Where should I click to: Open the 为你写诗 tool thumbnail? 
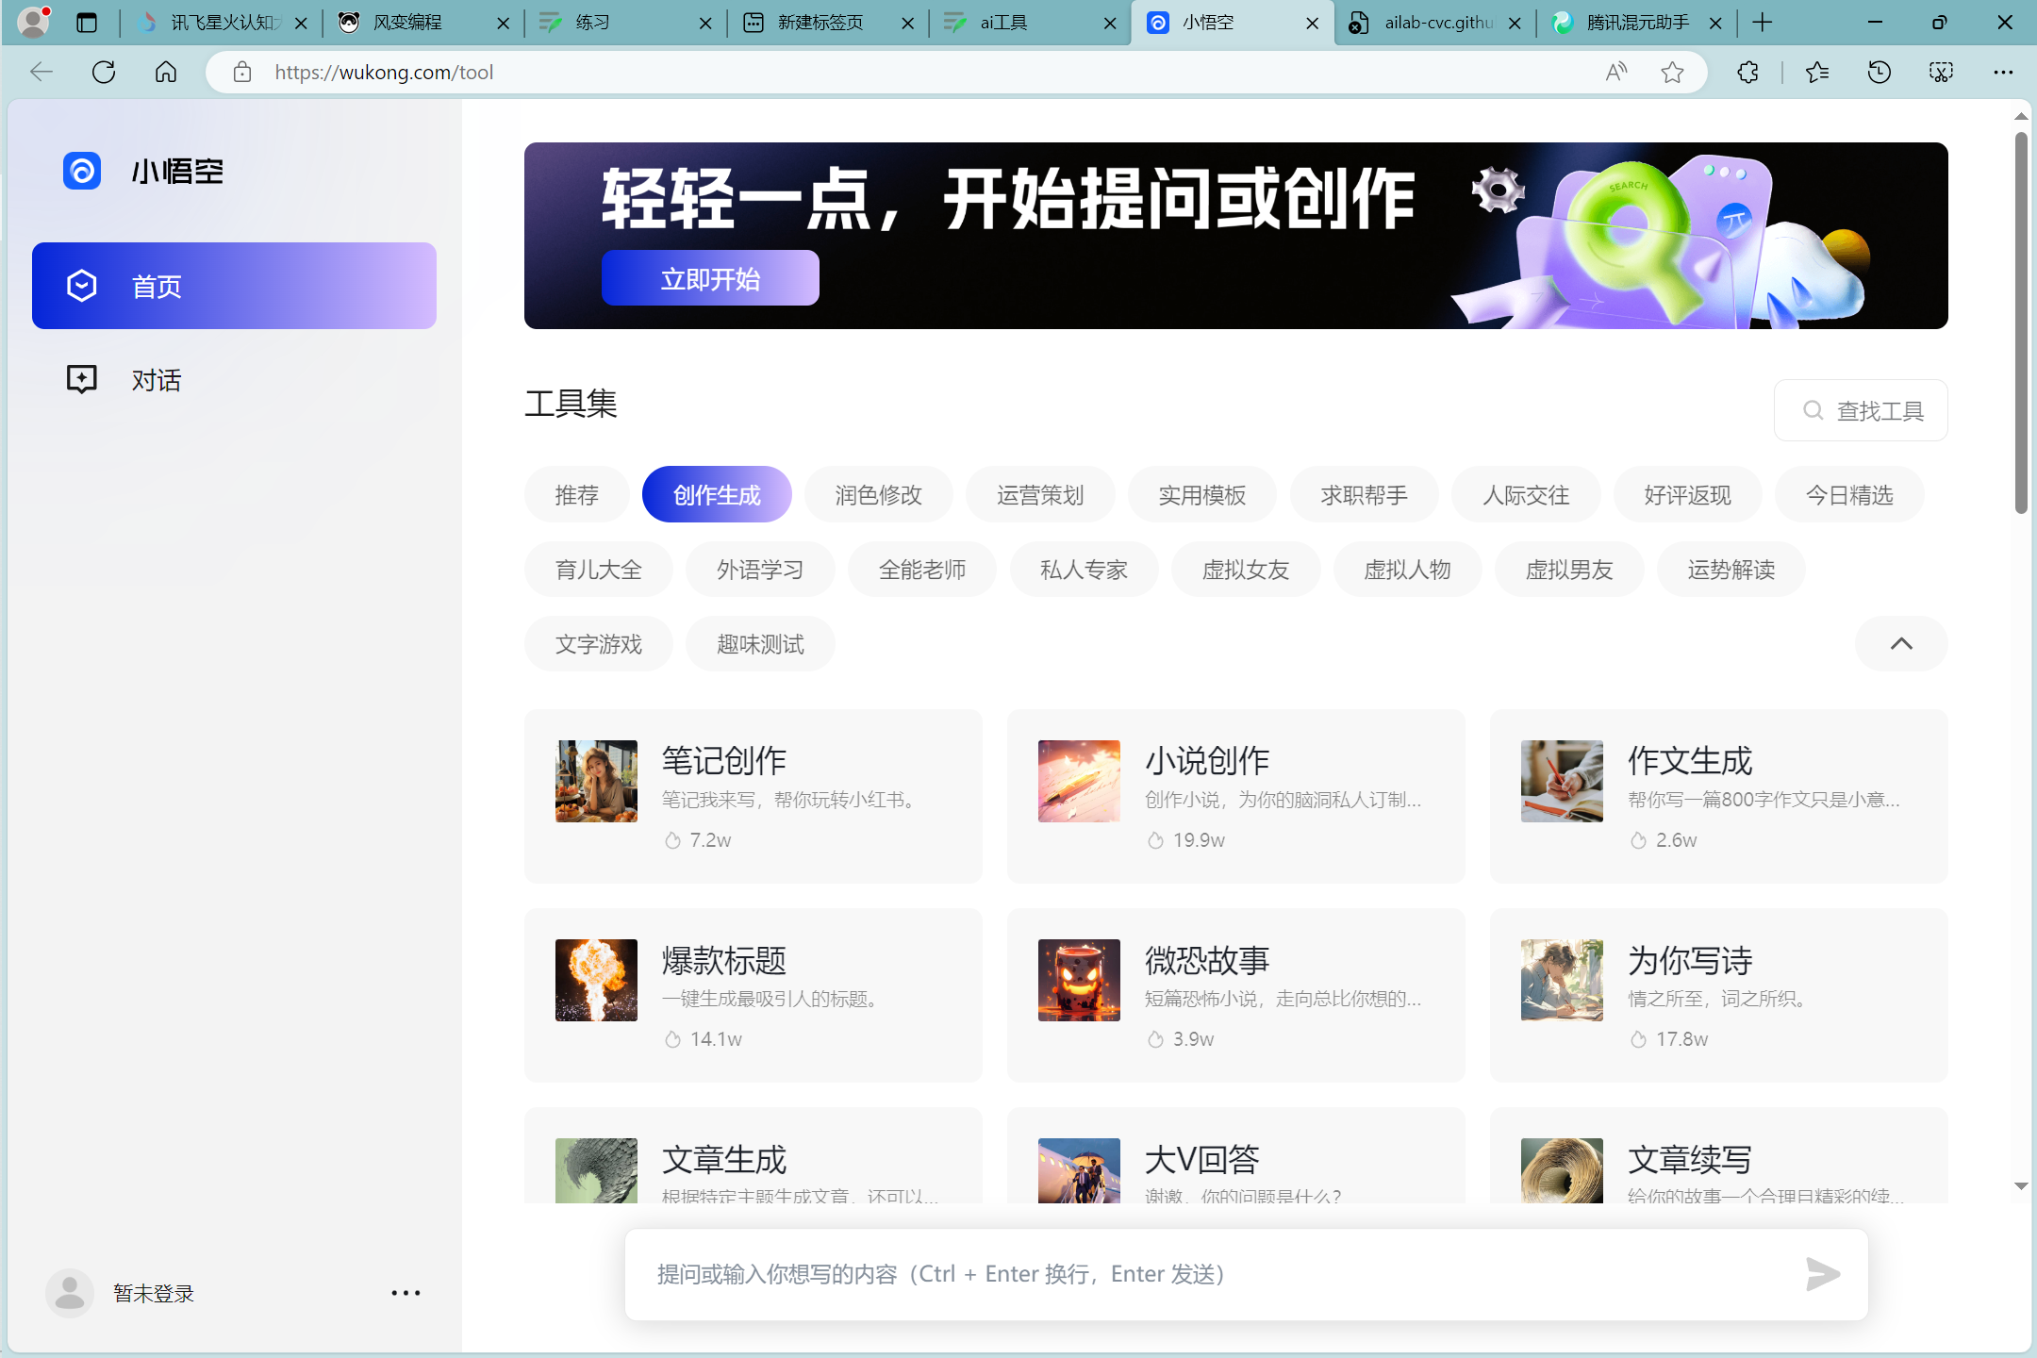[x=1562, y=980]
